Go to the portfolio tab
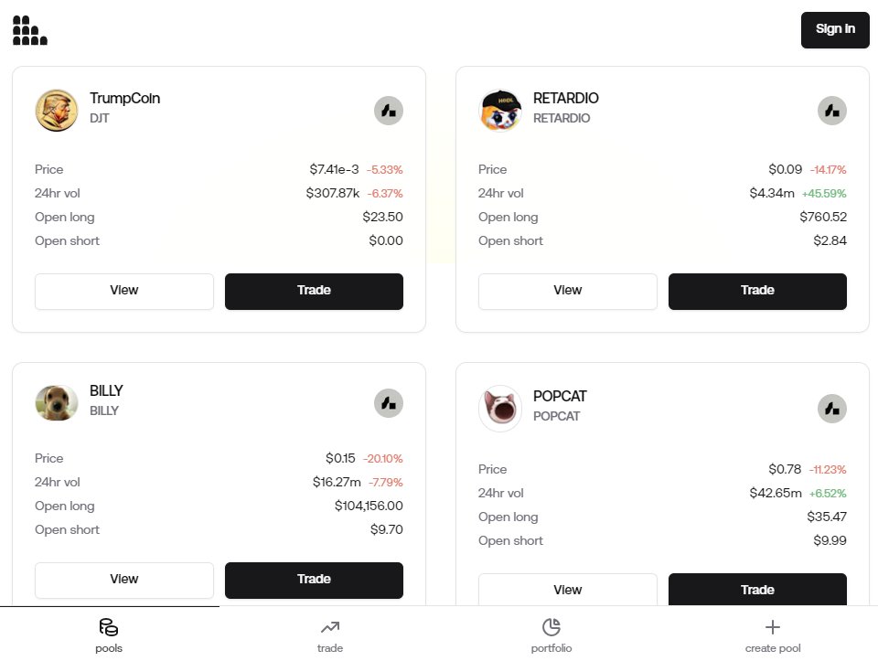The width and height of the screenshot is (878, 661). pyautogui.click(x=551, y=635)
